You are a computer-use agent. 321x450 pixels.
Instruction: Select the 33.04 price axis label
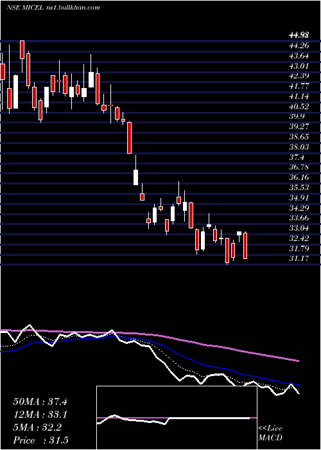(x=299, y=228)
